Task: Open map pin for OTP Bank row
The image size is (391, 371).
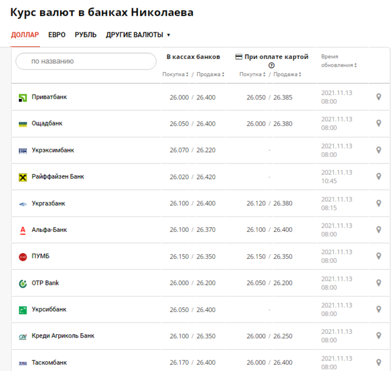Action: coord(379,283)
